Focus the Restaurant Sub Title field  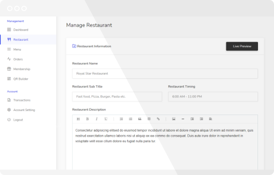point(117,96)
